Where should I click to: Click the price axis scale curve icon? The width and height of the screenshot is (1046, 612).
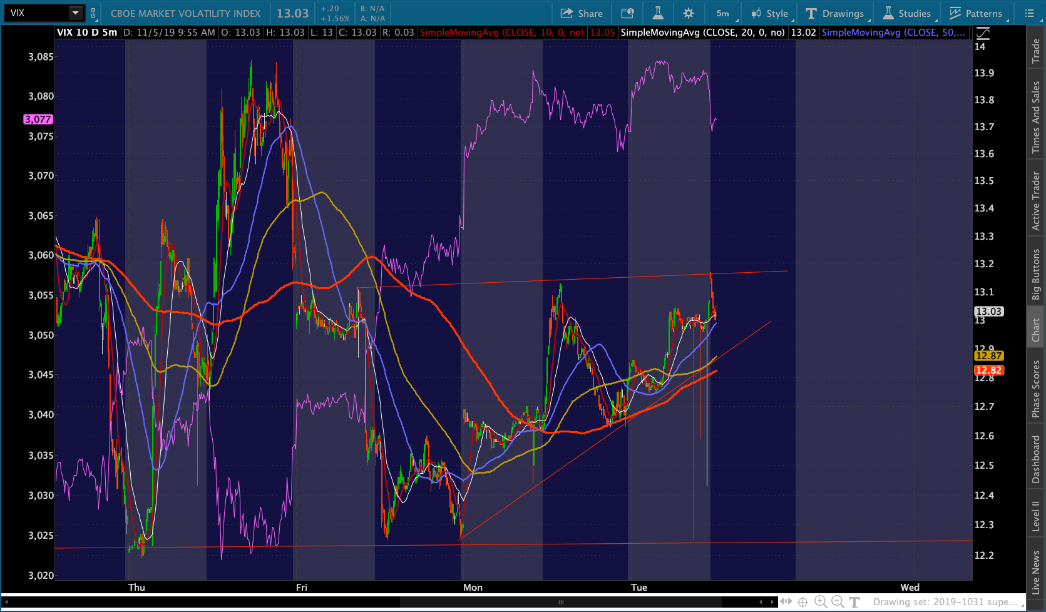(x=983, y=33)
